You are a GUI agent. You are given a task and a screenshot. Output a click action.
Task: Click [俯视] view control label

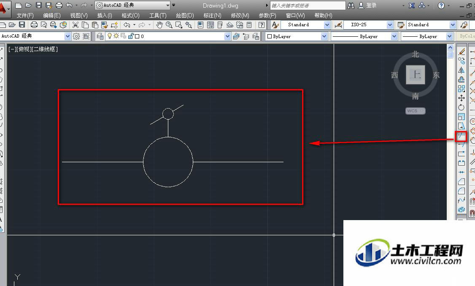24,49
